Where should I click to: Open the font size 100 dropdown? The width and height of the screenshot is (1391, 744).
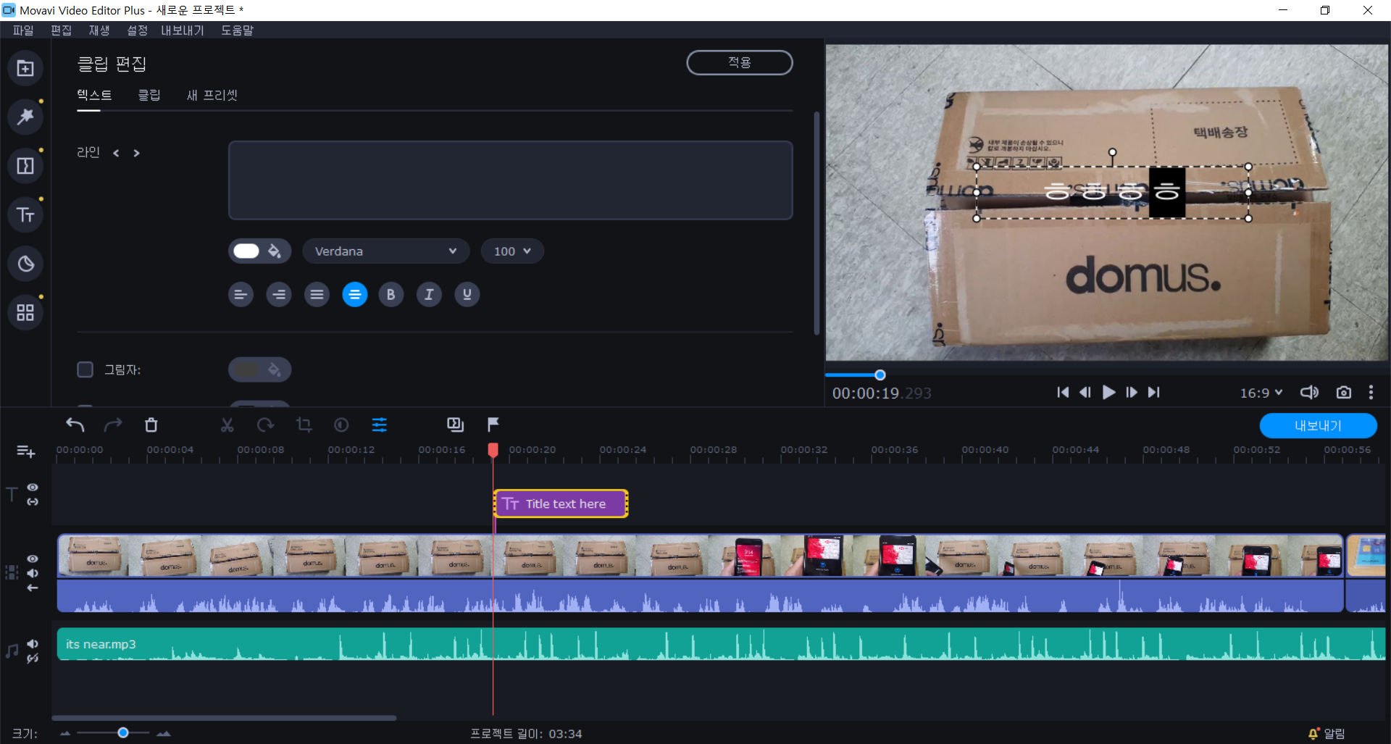512,251
